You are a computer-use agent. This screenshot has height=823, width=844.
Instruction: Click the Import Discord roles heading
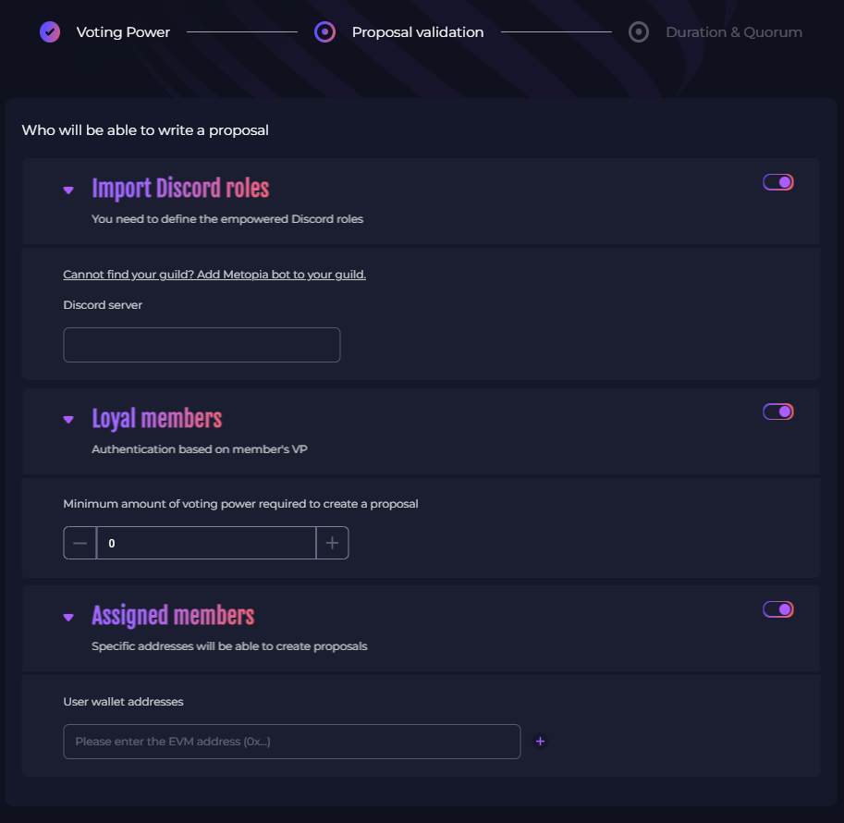(x=180, y=189)
